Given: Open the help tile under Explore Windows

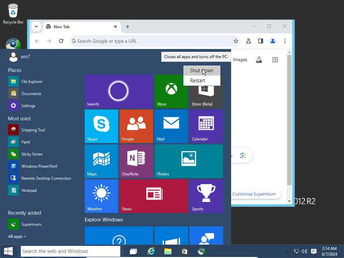Looking at the screenshot, I should pos(119,235).
